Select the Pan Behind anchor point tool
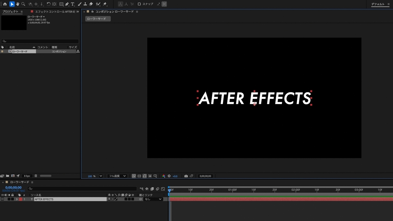 pyautogui.click(x=54, y=4)
